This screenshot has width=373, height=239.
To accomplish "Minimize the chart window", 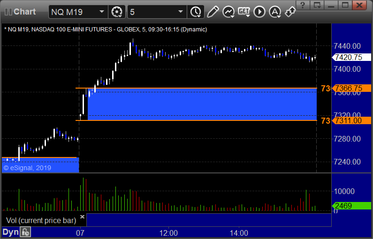I will pyautogui.click(x=331, y=5).
